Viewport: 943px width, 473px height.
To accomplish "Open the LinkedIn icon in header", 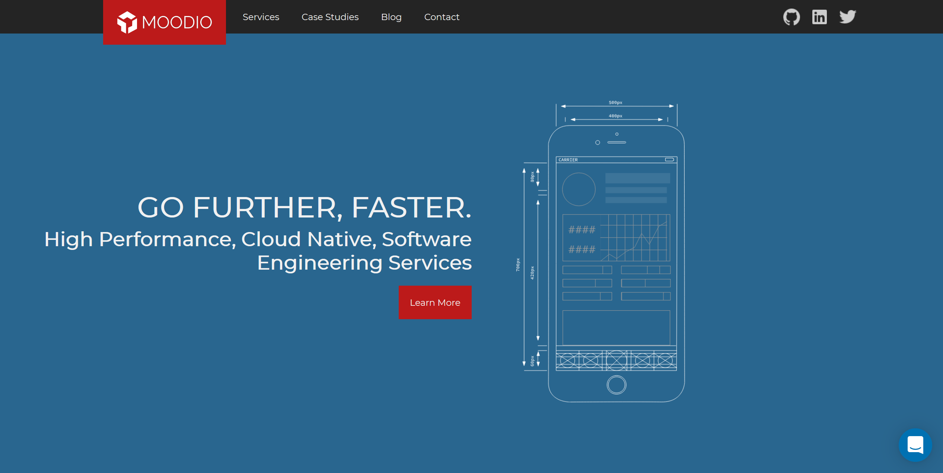I will (819, 17).
